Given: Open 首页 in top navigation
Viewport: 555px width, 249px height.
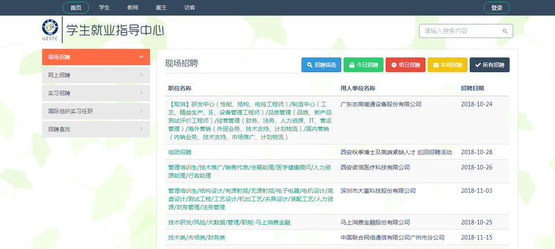Looking at the screenshot, I should tap(76, 8).
